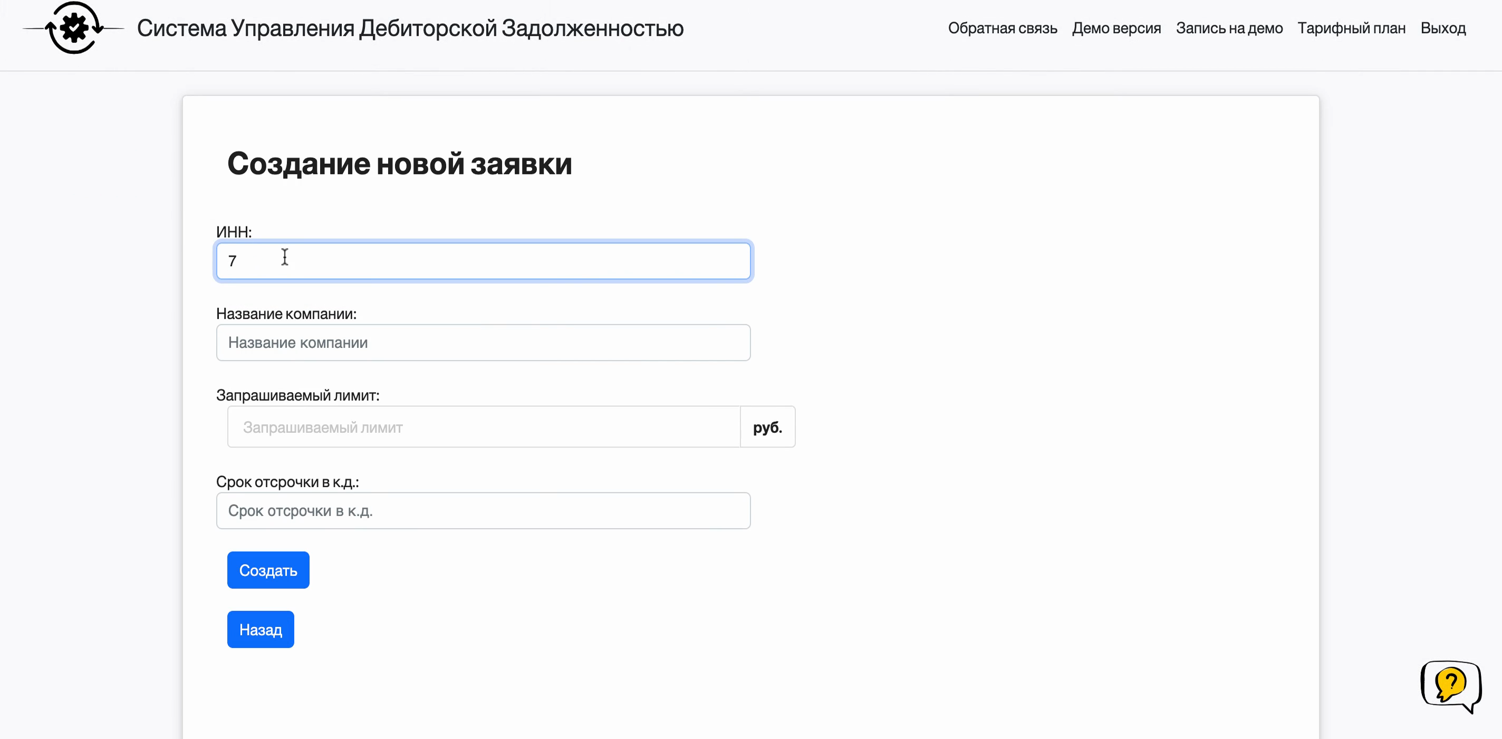
Task: Click the gear logo icon in header
Action: point(73,28)
